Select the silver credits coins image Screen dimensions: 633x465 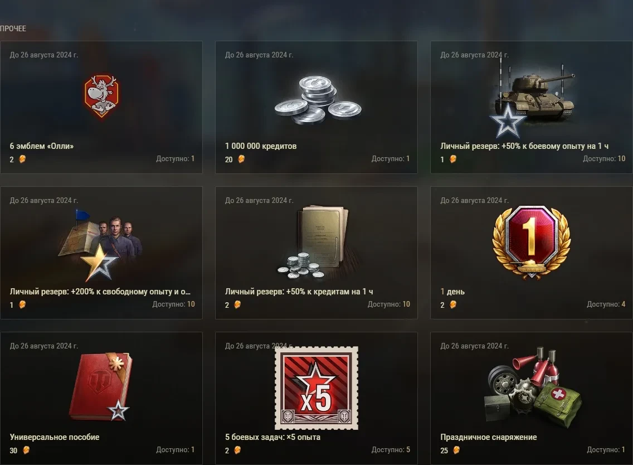[x=318, y=99]
